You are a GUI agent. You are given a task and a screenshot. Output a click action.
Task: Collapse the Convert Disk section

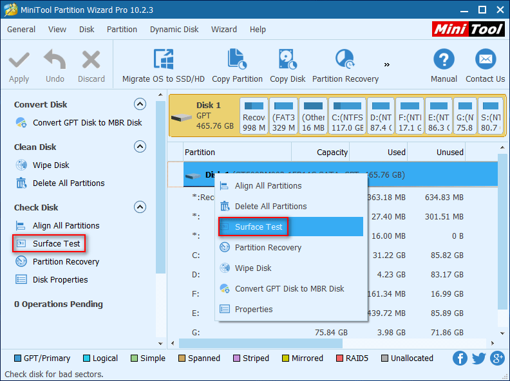140,104
